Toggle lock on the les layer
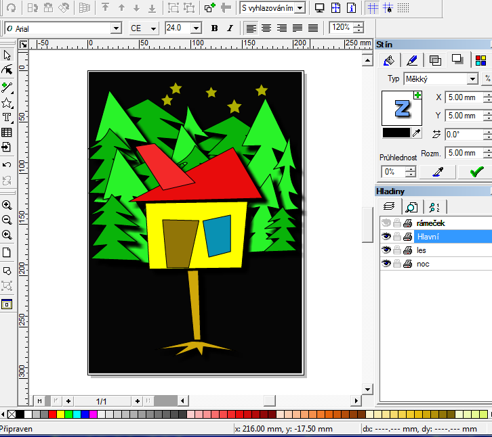This screenshot has height=437, width=492. point(397,250)
